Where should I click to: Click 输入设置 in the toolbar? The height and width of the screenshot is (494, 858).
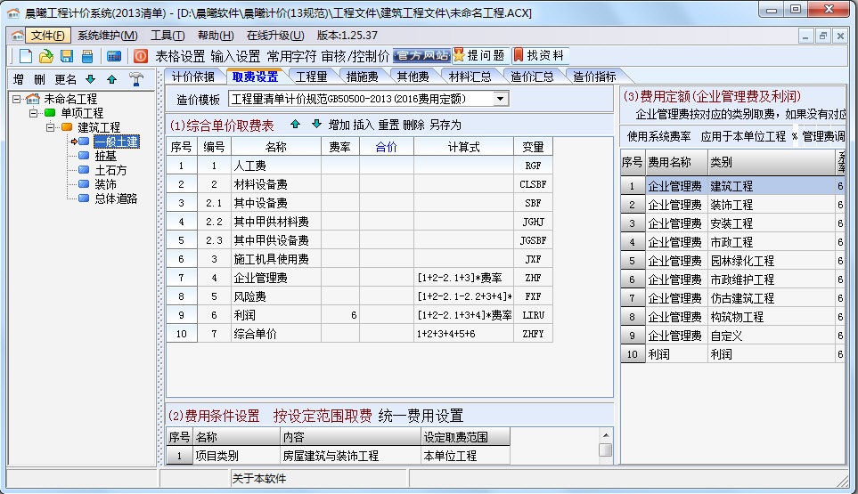235,56
